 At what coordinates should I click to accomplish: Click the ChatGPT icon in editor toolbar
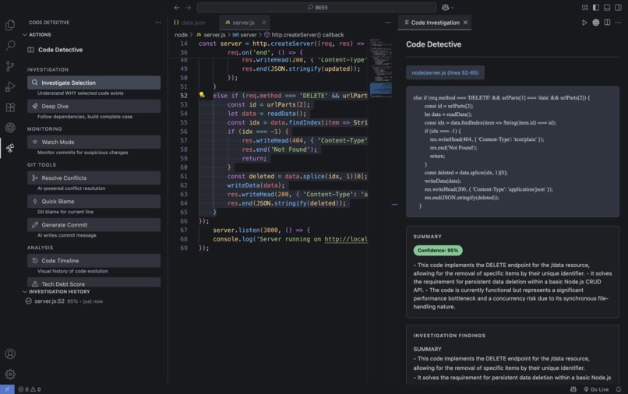coord(596,23)
